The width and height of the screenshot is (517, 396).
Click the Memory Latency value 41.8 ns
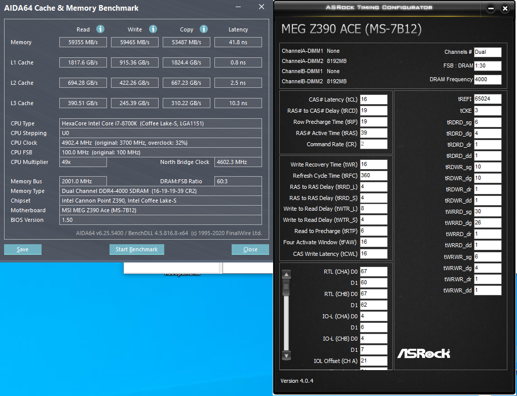pos(238,42)
